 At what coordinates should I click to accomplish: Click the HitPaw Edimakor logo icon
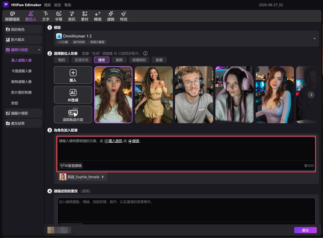(6, 5)
